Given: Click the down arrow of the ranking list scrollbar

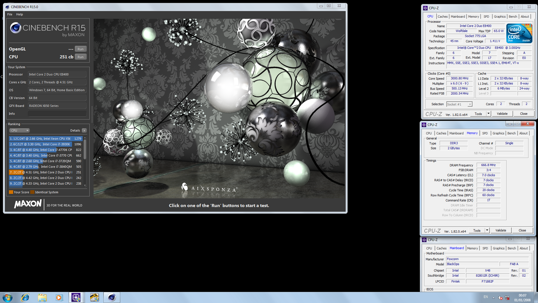Looking at the screenshot, I should (x=85, y=185).
